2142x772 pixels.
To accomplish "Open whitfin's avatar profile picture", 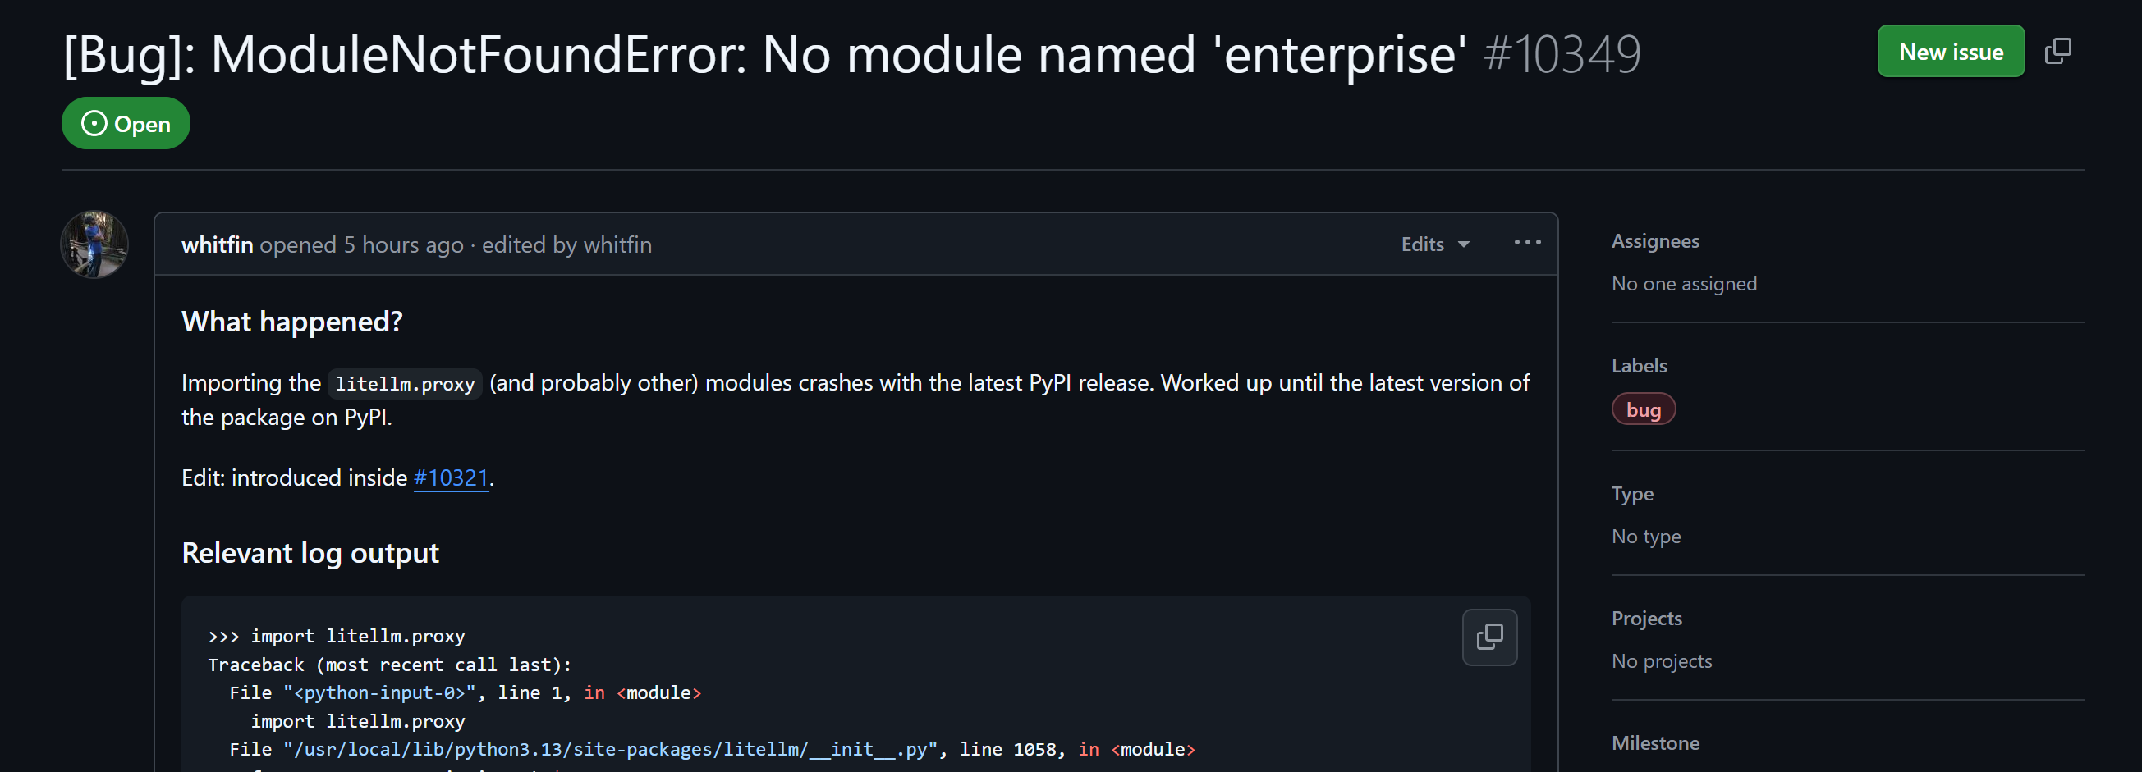I will (94, 244).
